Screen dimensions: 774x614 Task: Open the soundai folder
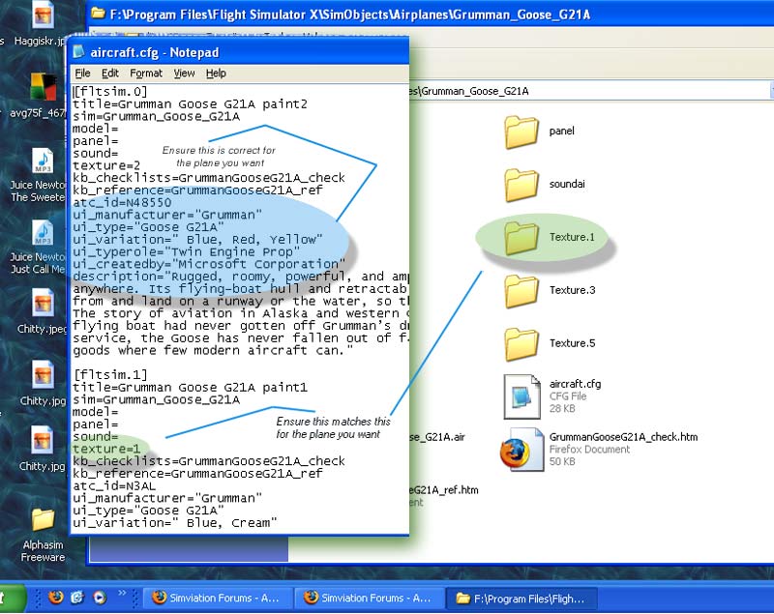(521, 184)
